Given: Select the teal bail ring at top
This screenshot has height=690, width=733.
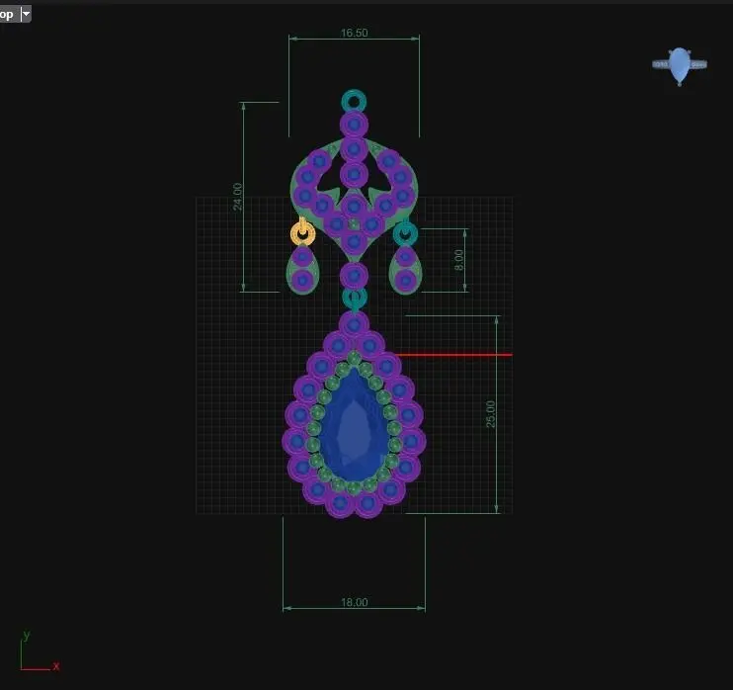Looking at the screenshot, I should coord(354,101).
